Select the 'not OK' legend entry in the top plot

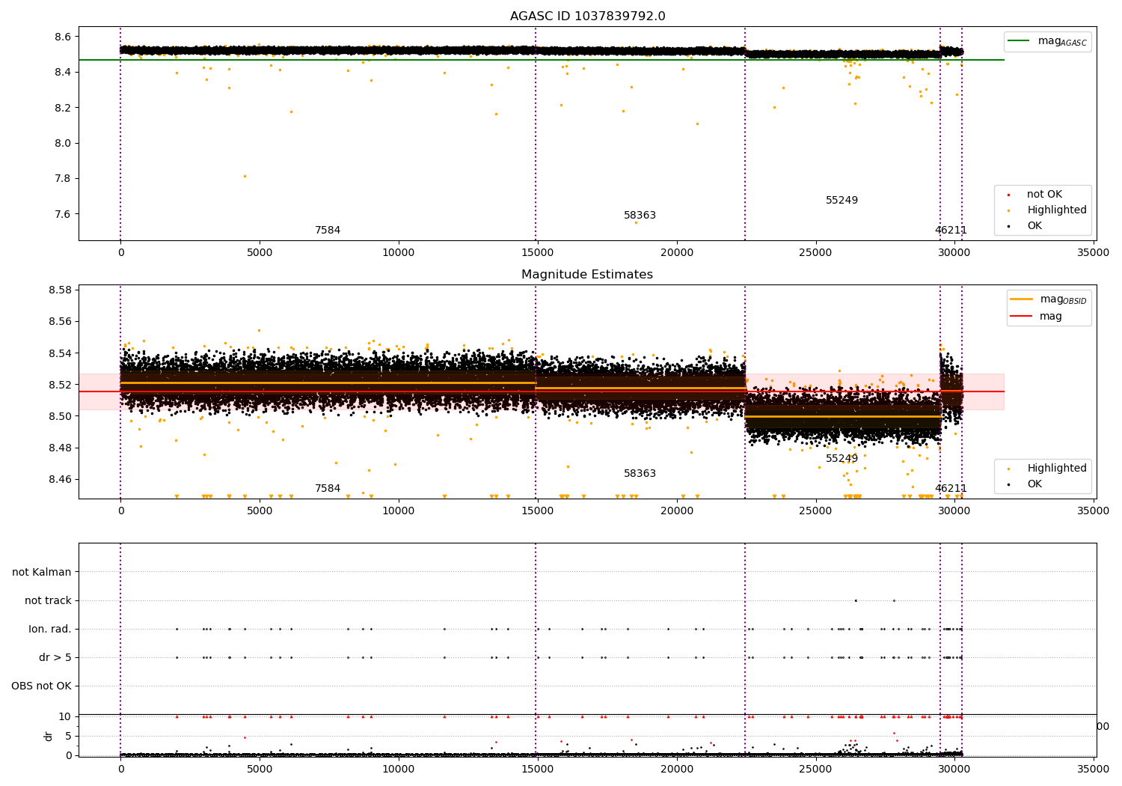point(1044,195)
